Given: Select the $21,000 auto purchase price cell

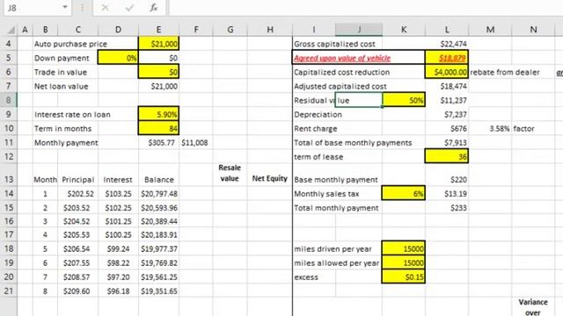Looking at the screenshot, I should coord(158,44).
